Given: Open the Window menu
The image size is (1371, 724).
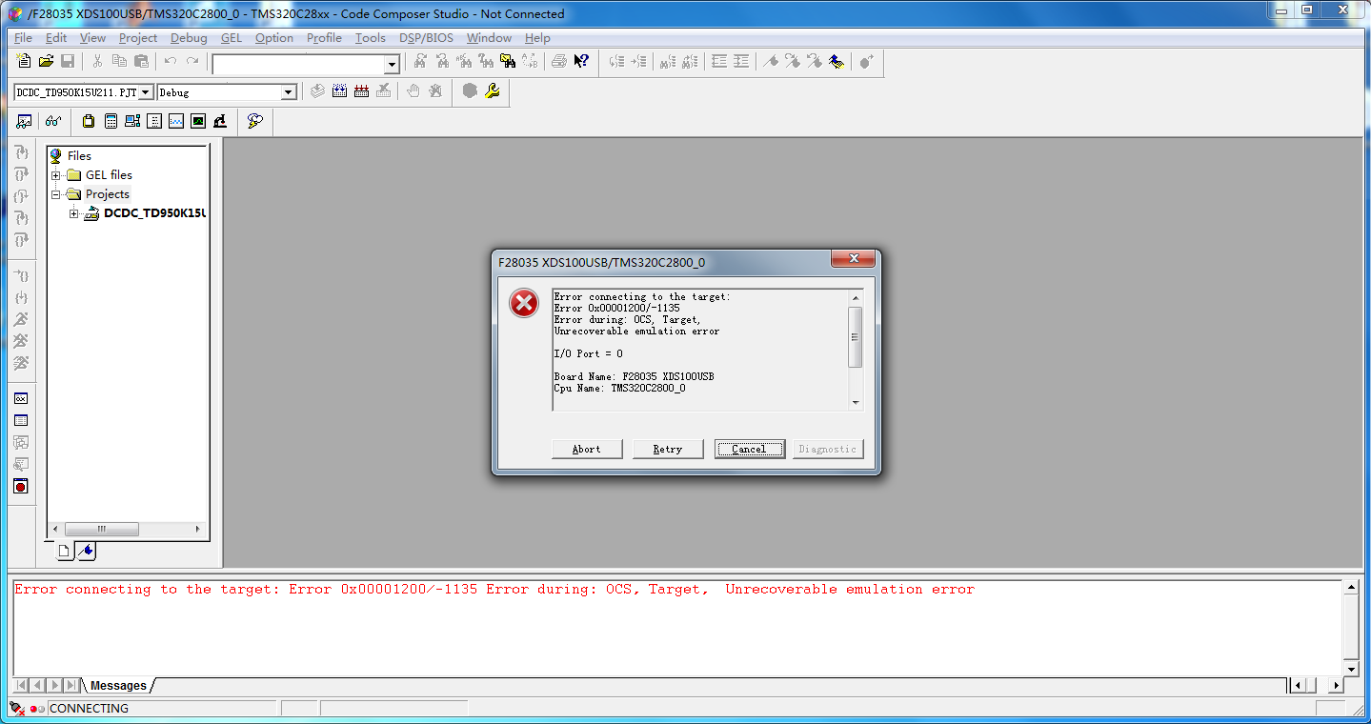Looking at the screenshot, I should (x=489, y=38).
